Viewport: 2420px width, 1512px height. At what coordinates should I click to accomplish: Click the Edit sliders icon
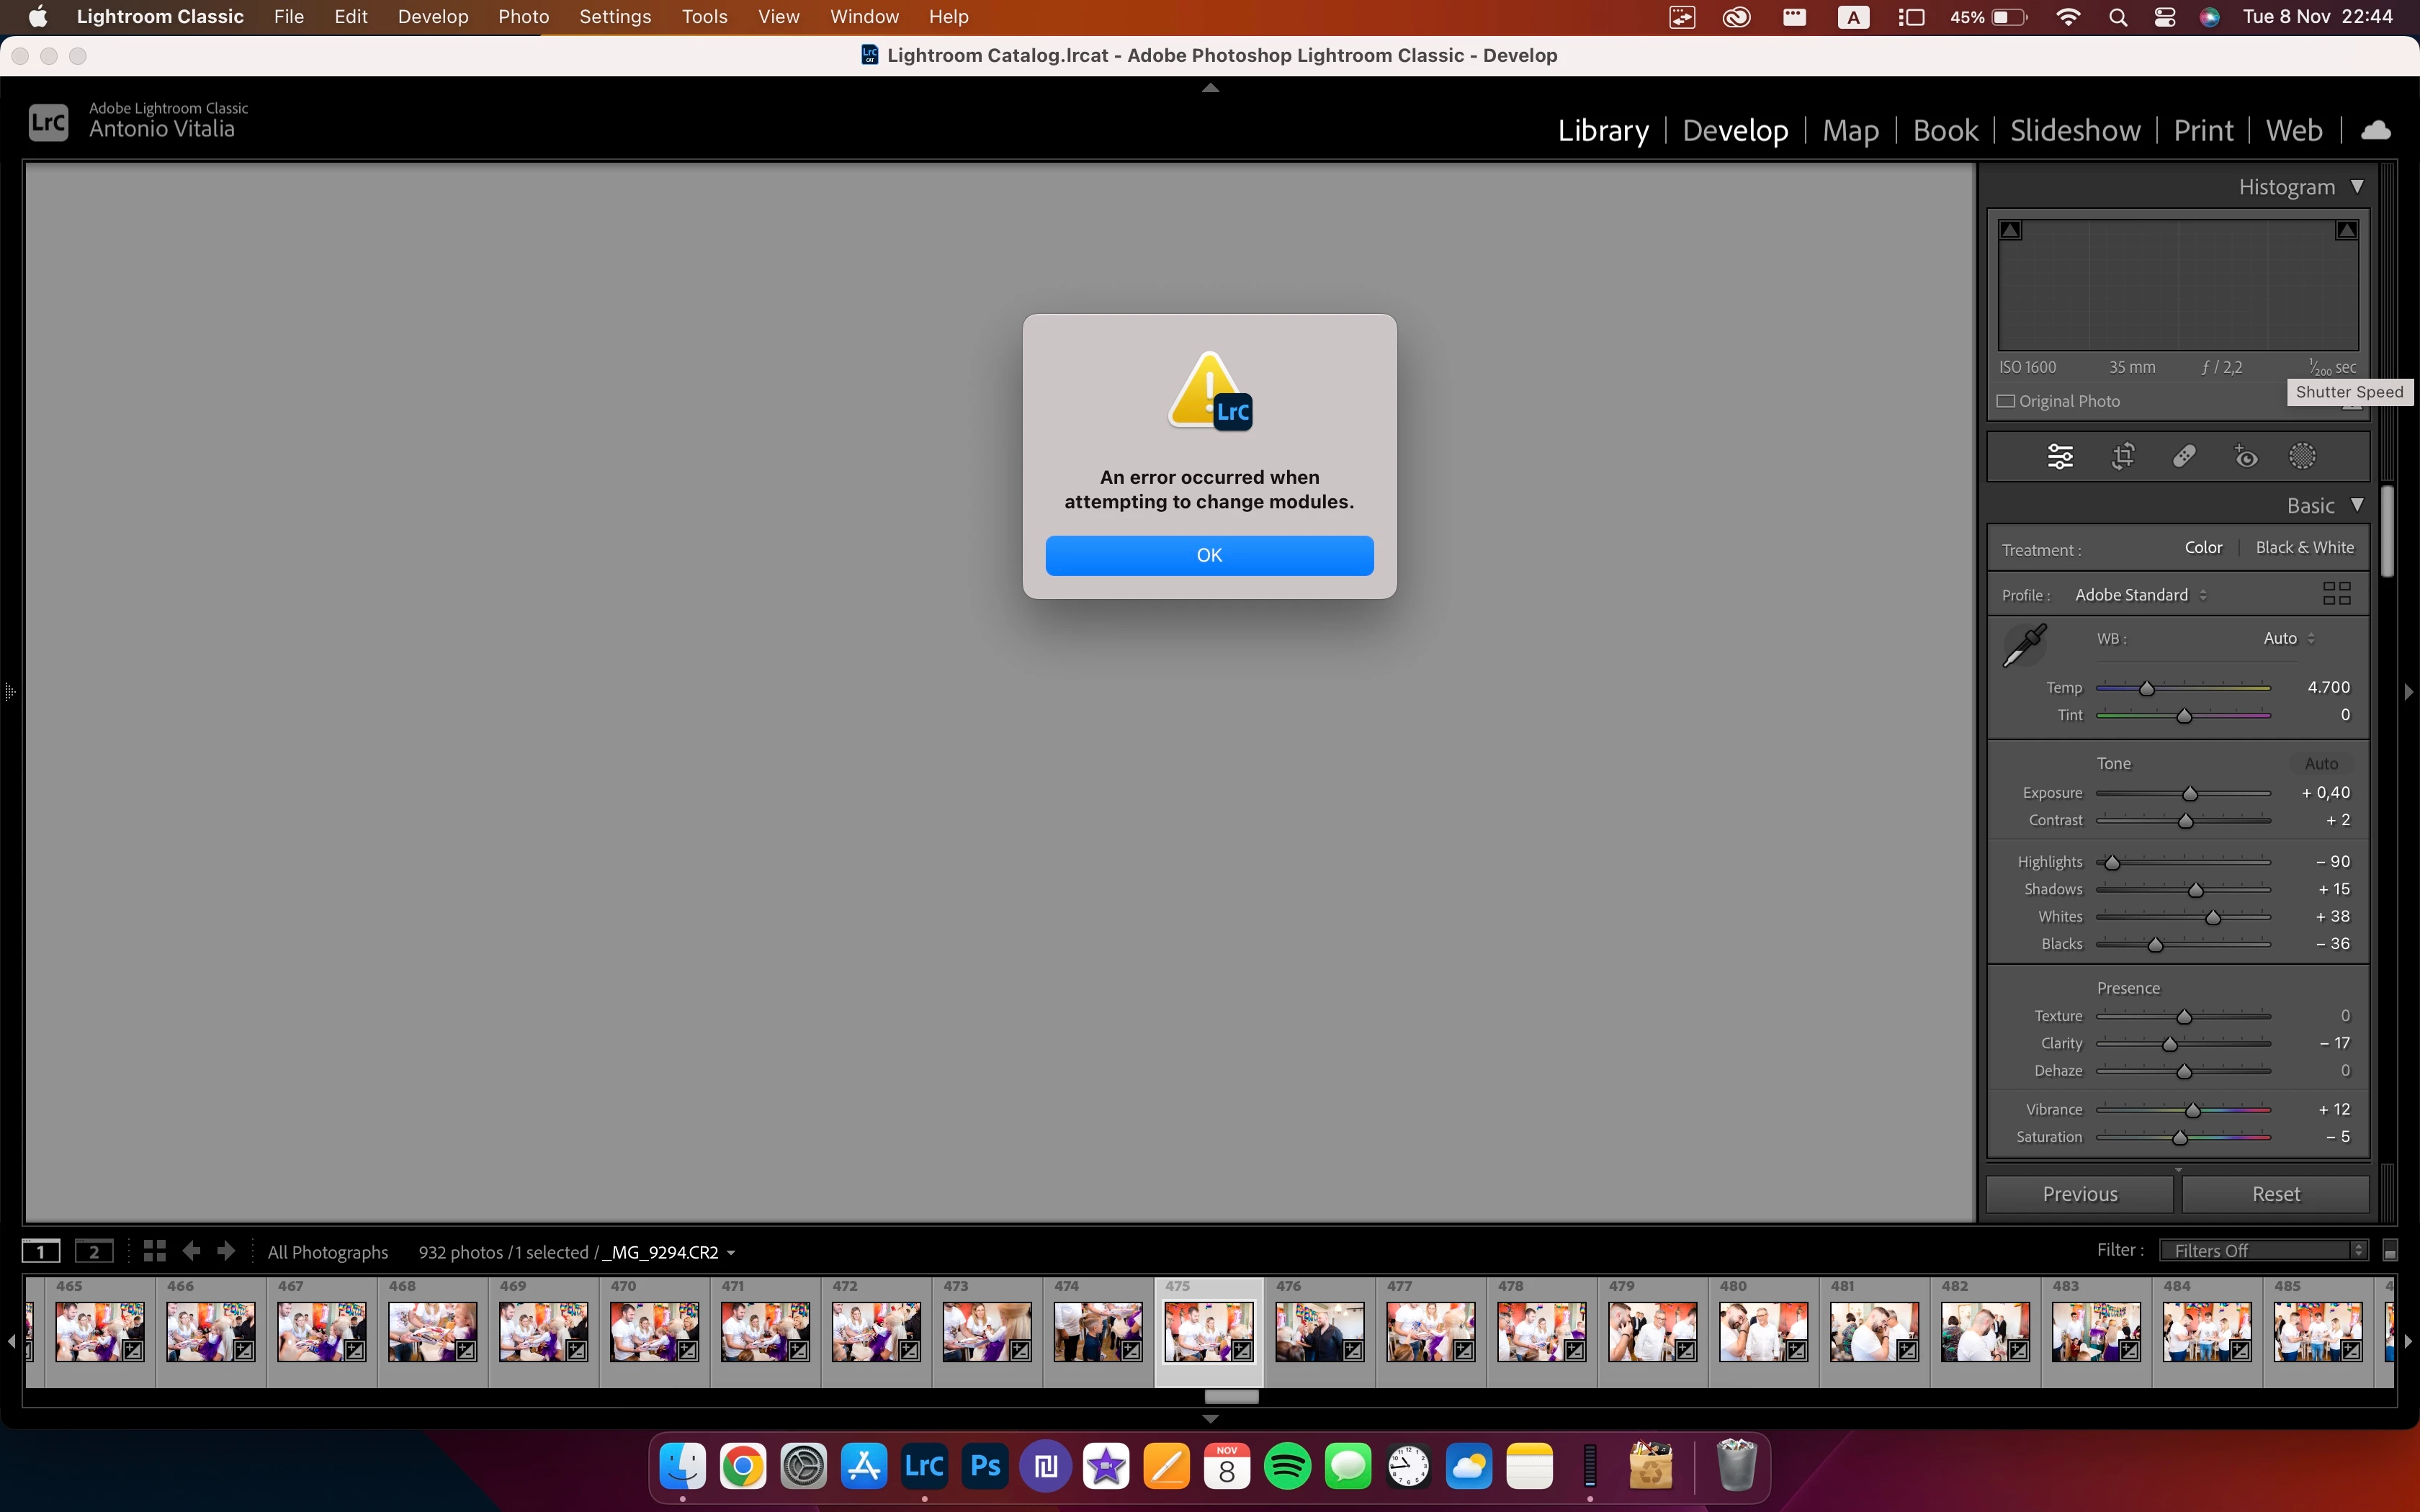pos(2060,457)
